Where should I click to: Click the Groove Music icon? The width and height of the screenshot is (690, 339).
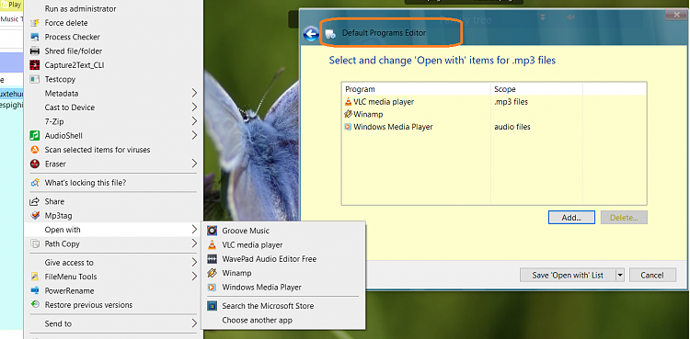pos(213,231)
